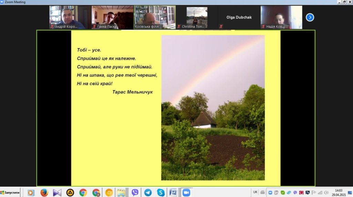
Task: Select Ганна Паска participant video
Action: 112,17
